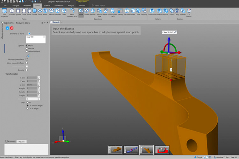The height and width of the screenshot is (159, 239).
Task: Open the Surfaces ribbon tab
Action: pos(47,6)
